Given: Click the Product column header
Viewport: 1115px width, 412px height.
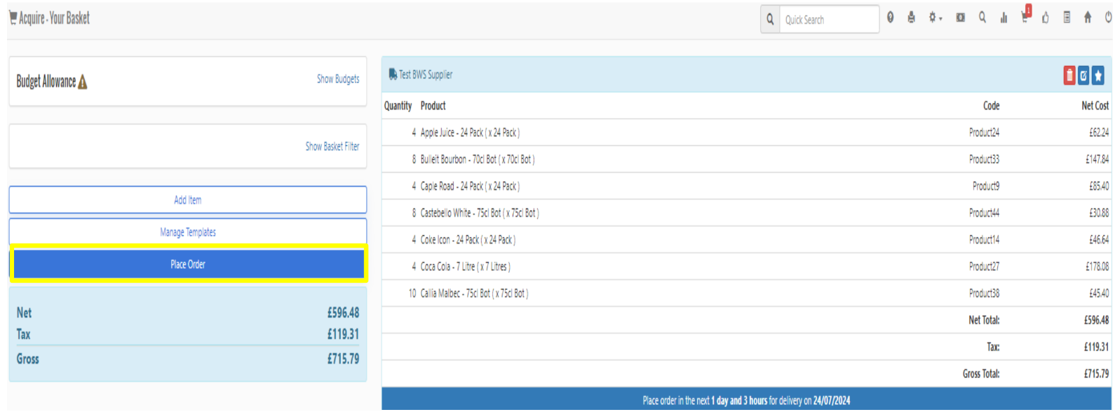Looking at the screenshot, I should 433,106.
